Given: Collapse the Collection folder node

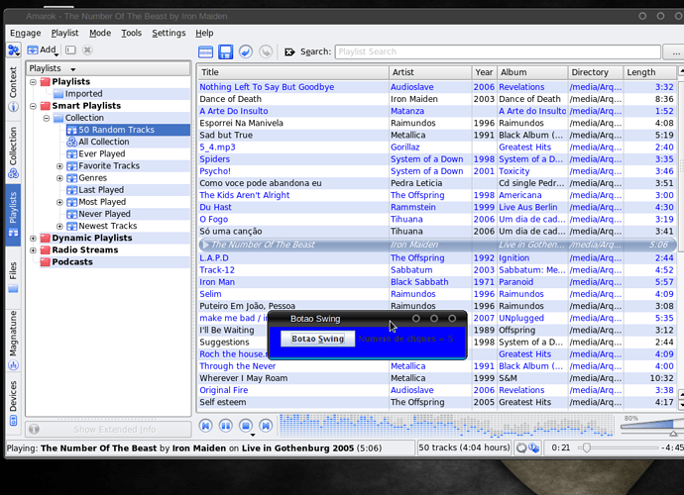Looking at the screenshot, I should (47, 118).
